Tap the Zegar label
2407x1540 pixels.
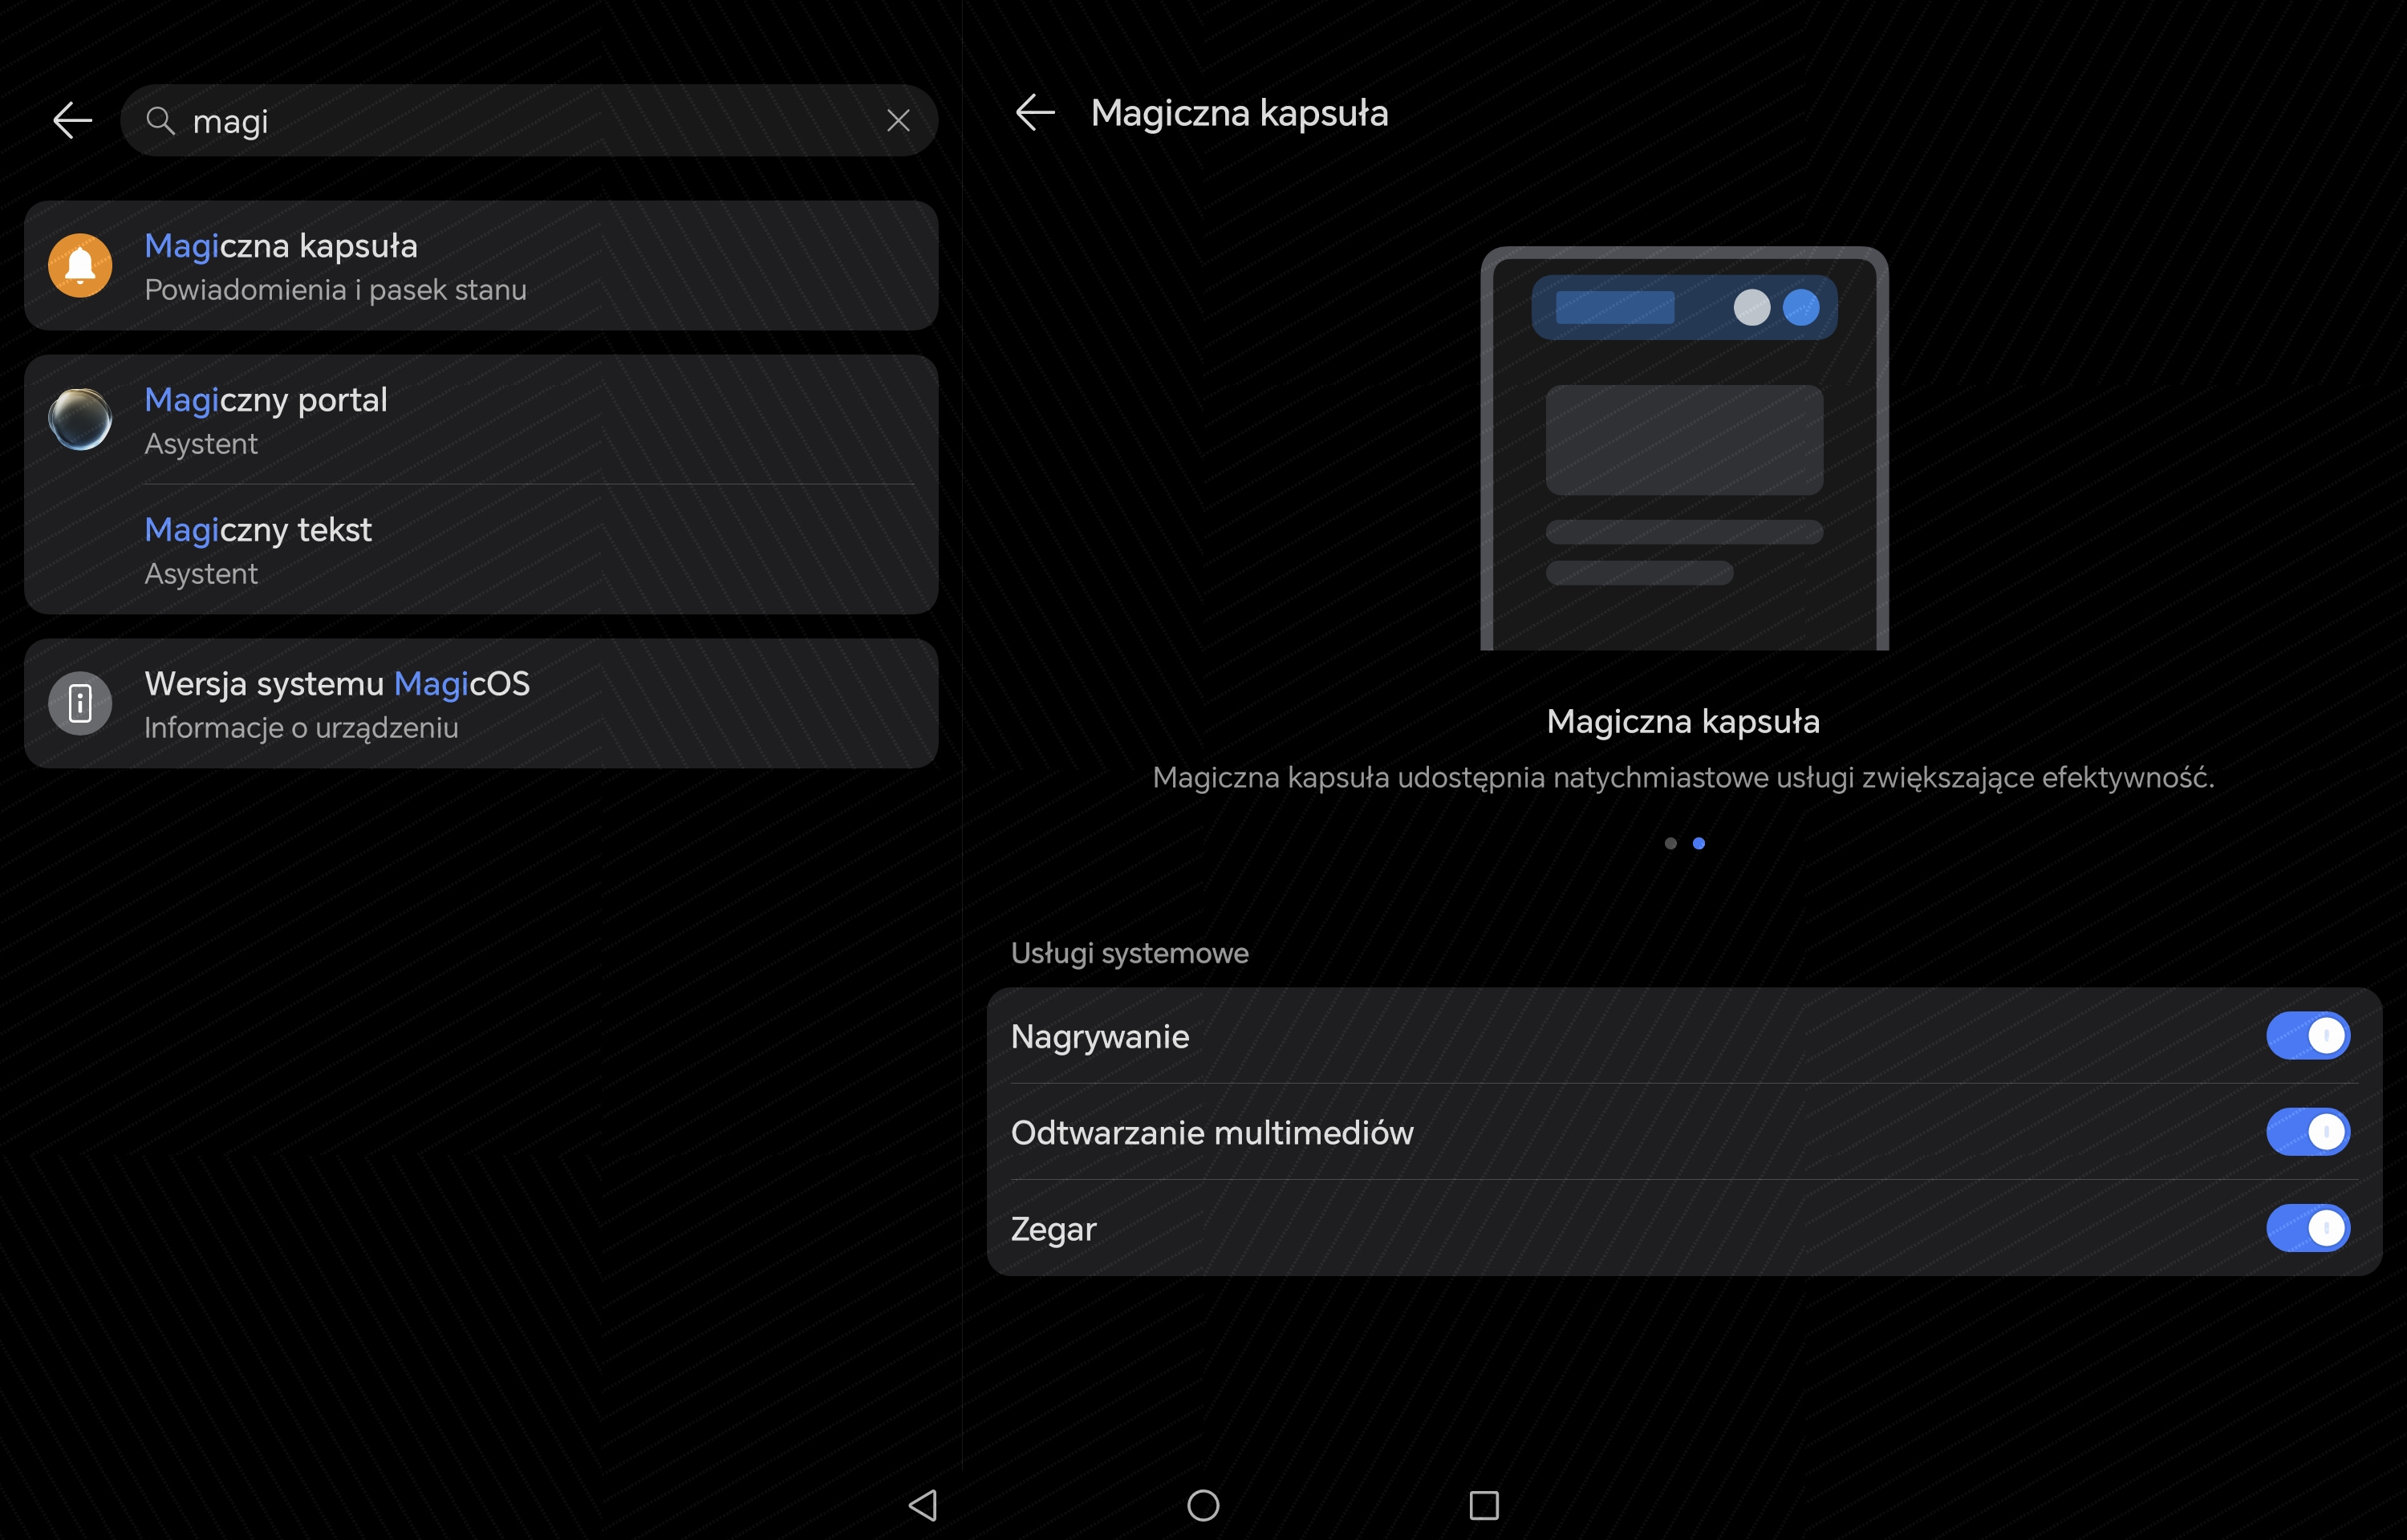(1054, 1229)
